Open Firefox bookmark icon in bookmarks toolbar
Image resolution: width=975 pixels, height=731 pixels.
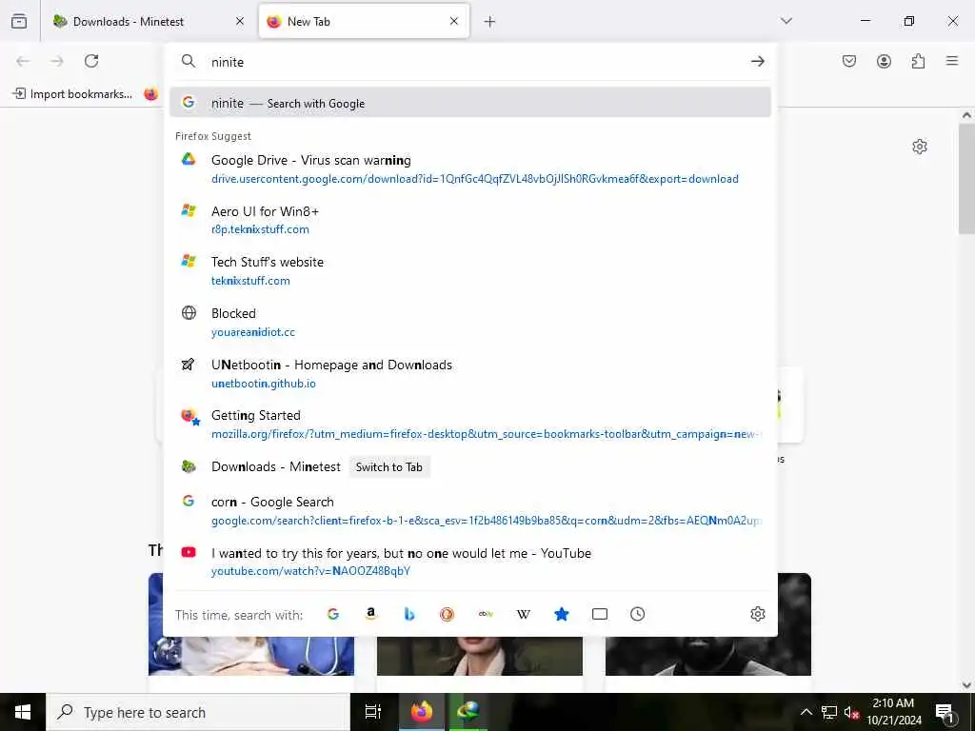(150, 94)
